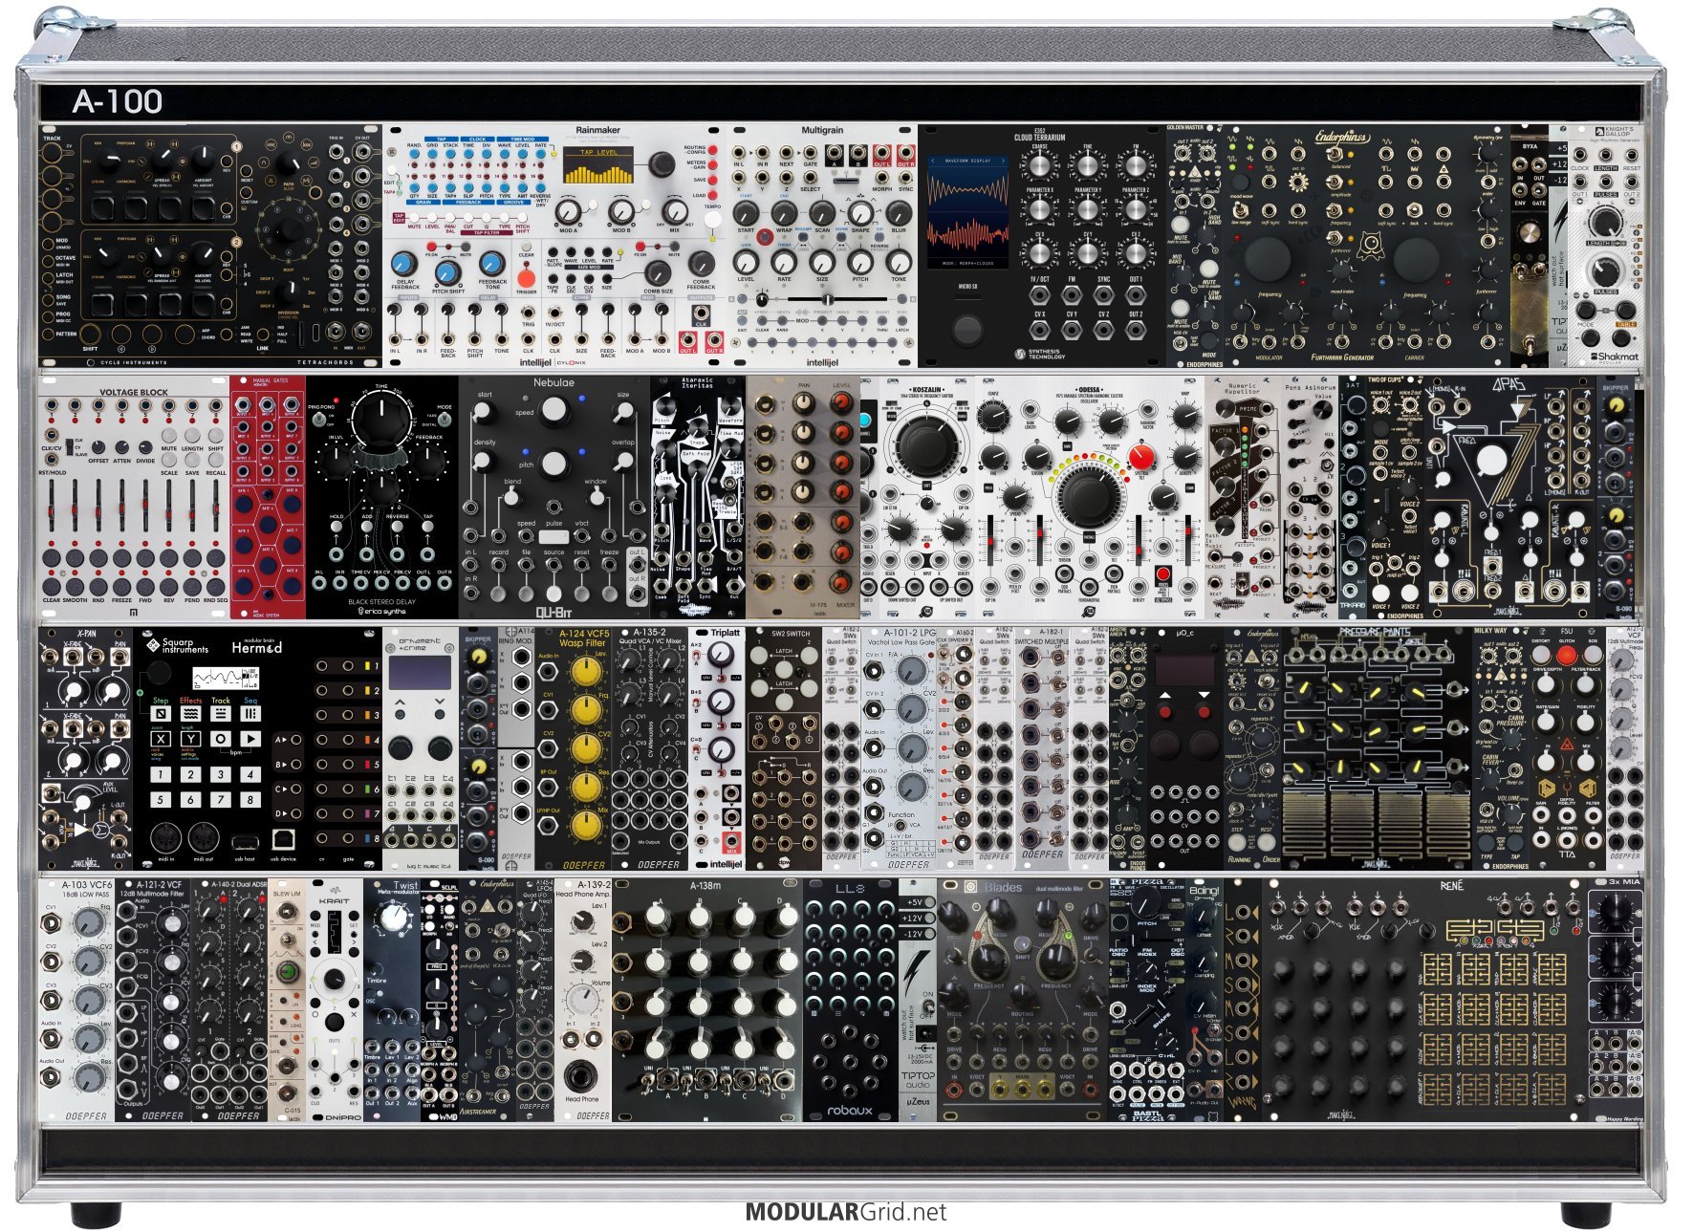Click the DELAY FEEDBACK blue knob on Rainmaker

tap(404, 264)
